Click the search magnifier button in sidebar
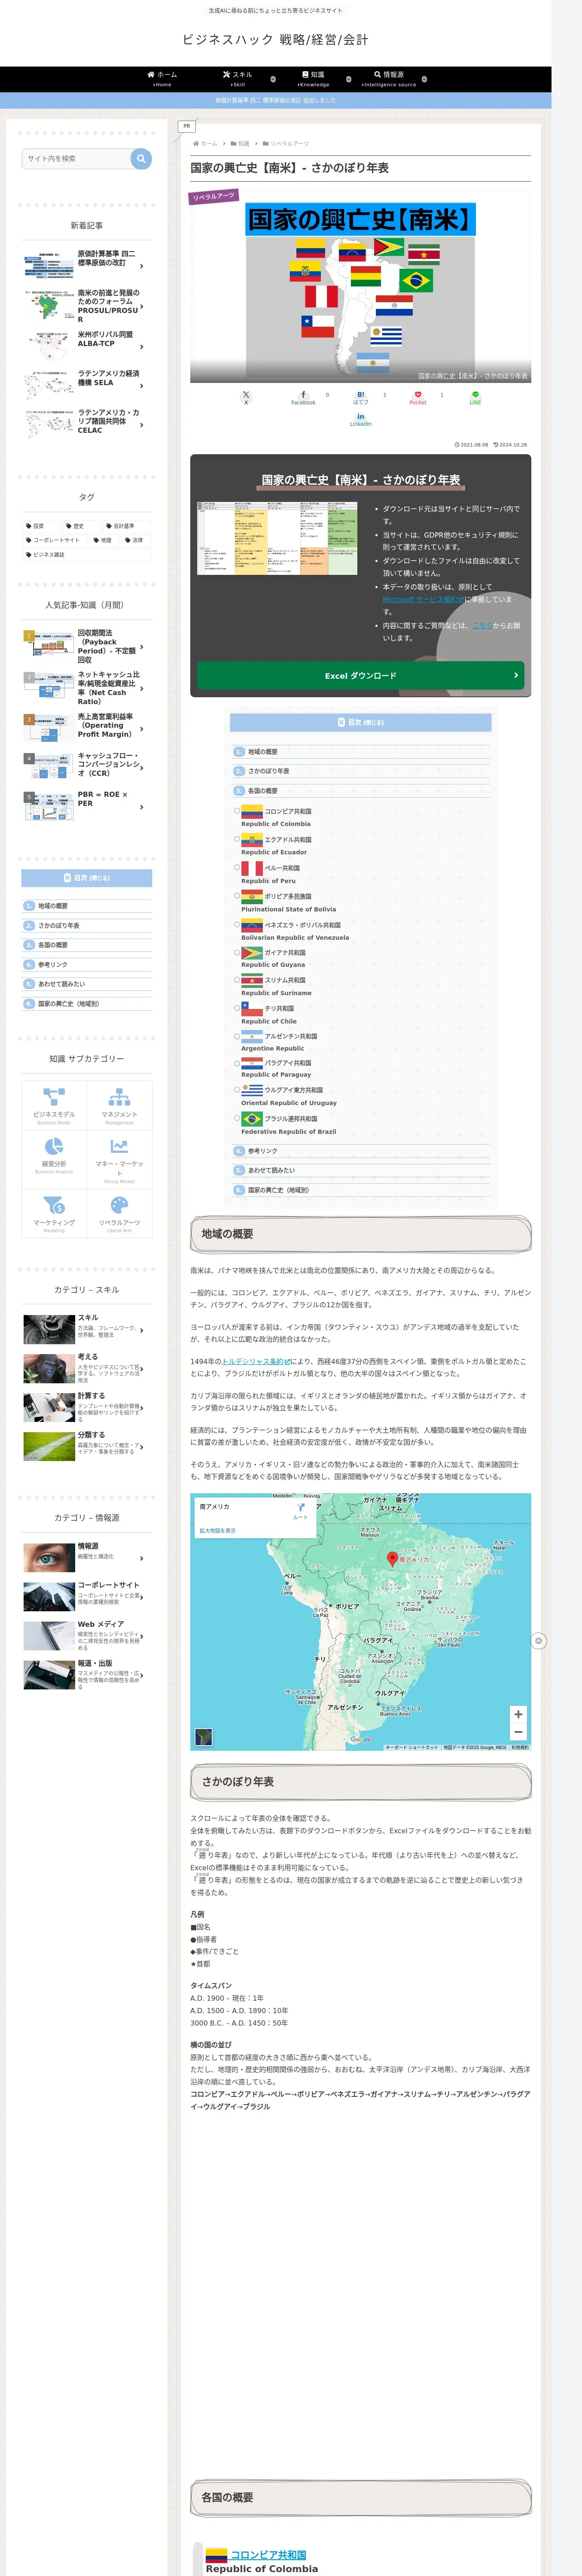 pyautogui.click(x=141, y=158)
